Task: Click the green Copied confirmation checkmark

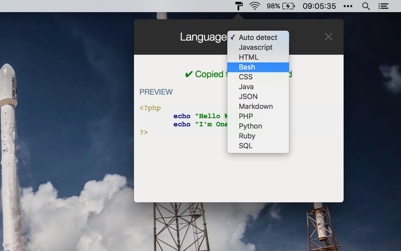Action: click(189, 74)
